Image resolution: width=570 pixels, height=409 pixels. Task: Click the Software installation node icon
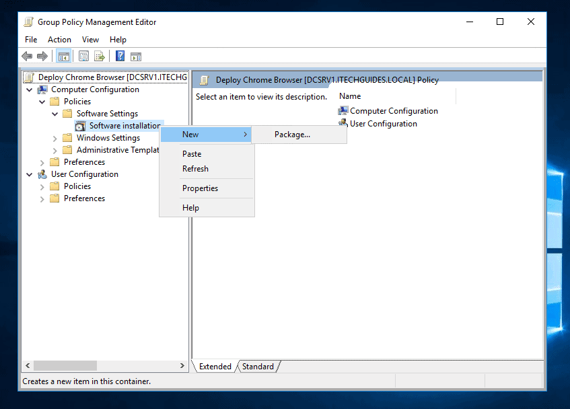pos(80,126)
